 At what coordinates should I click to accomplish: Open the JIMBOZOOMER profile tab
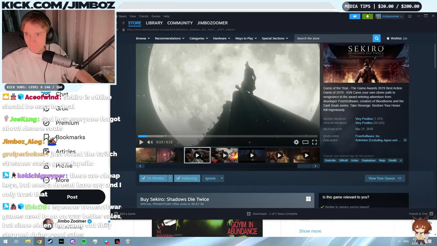(x=212, y=23)
